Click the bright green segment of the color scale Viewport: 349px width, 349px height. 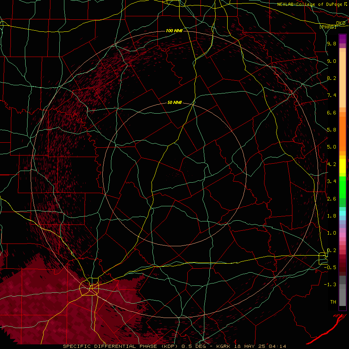pyautogui.click(x=342, y=187)
